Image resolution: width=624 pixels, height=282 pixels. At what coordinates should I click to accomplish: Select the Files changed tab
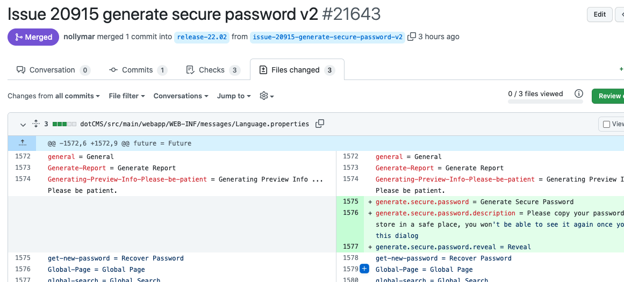297,70
